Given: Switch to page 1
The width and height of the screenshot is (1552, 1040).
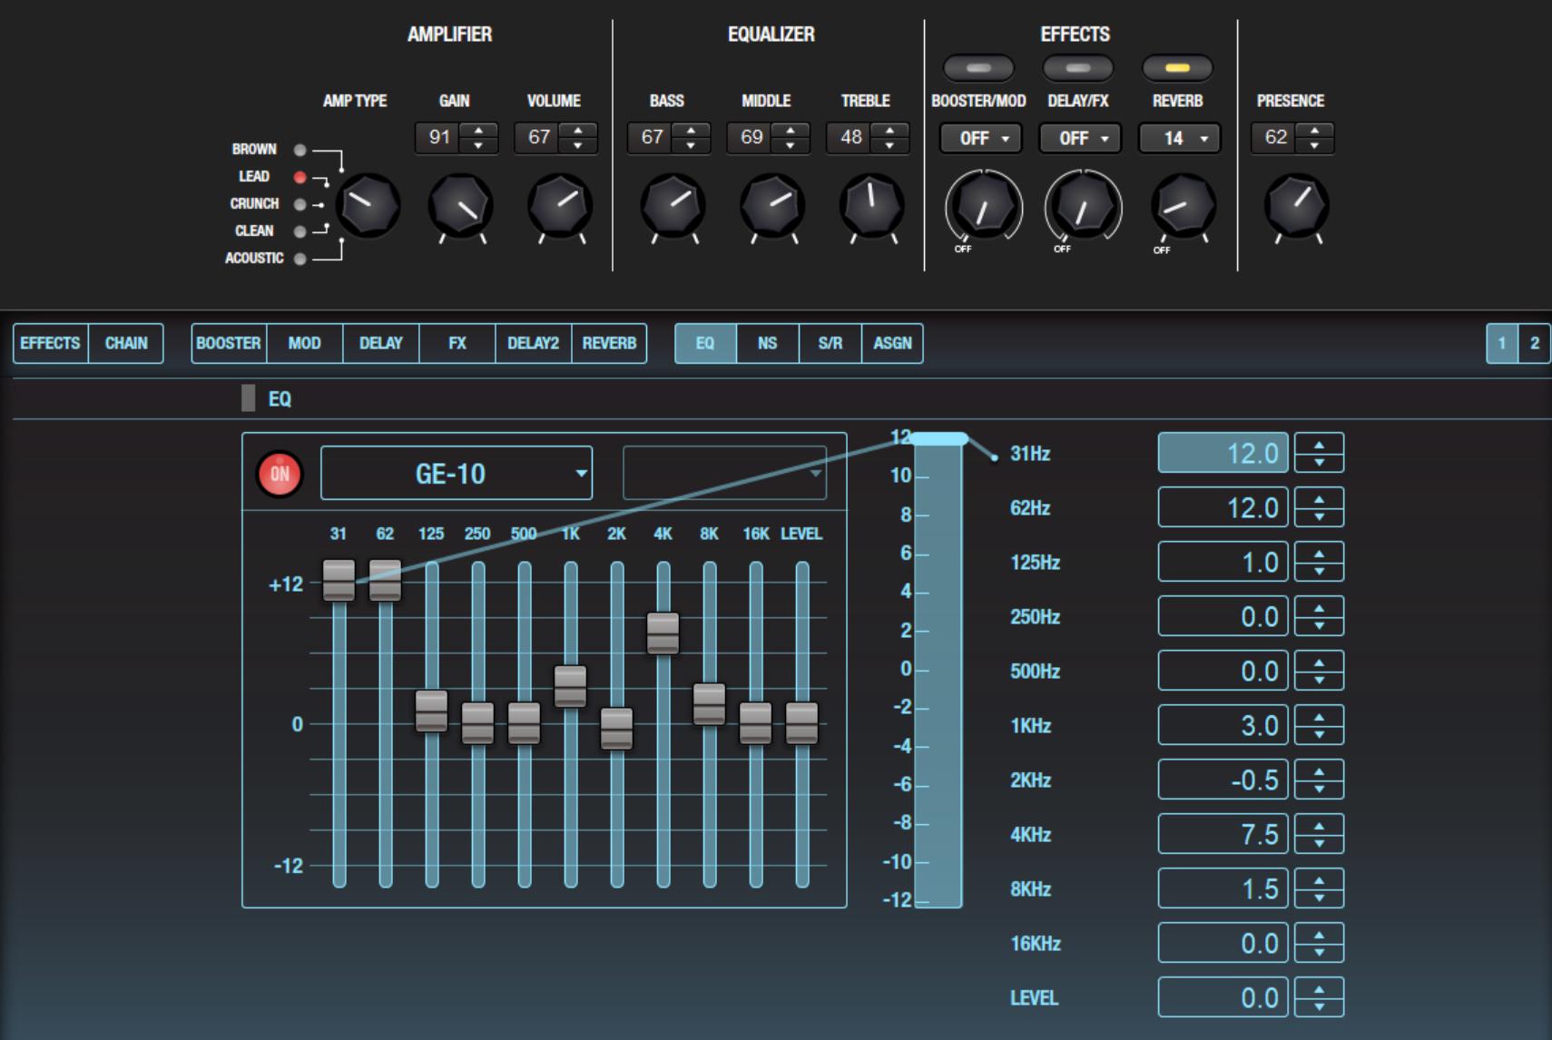Looking at the screenshot, I should 1502,343.
